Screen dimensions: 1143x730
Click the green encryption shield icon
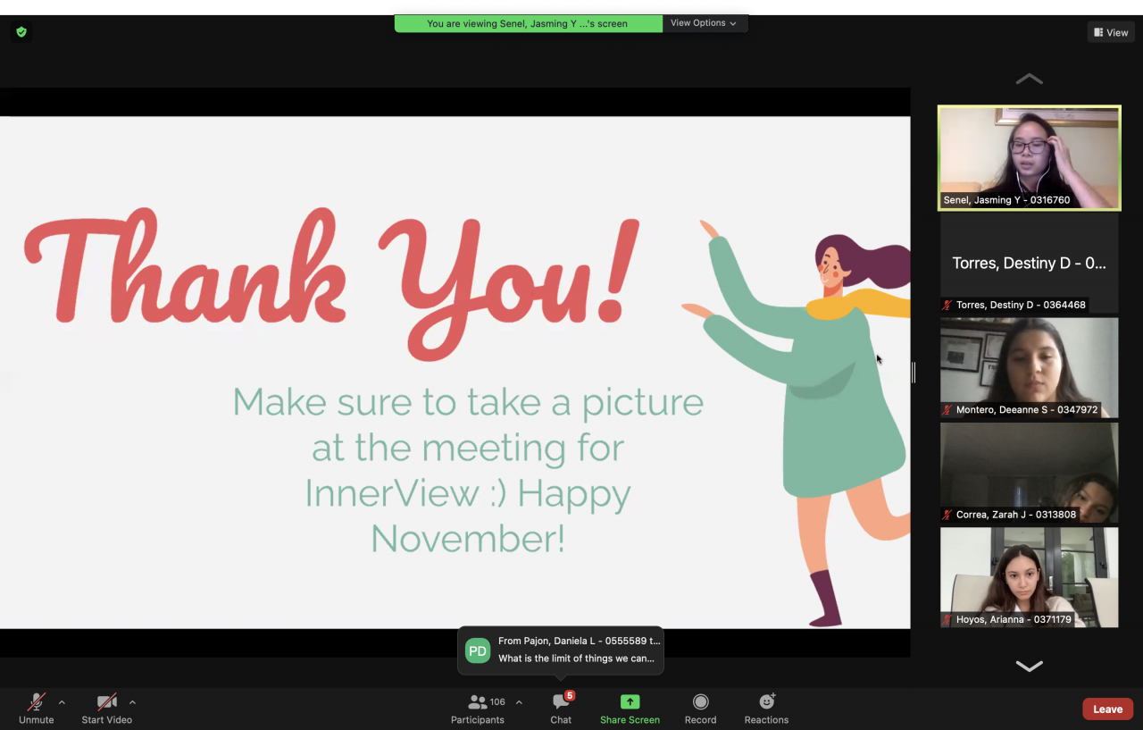pos(21,32)
